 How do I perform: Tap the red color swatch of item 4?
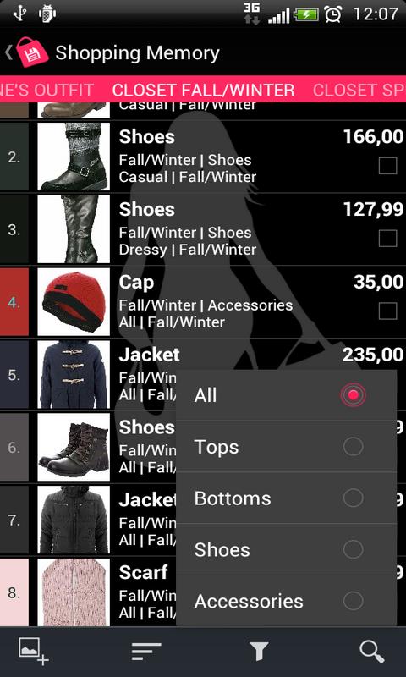pos(14,302)
